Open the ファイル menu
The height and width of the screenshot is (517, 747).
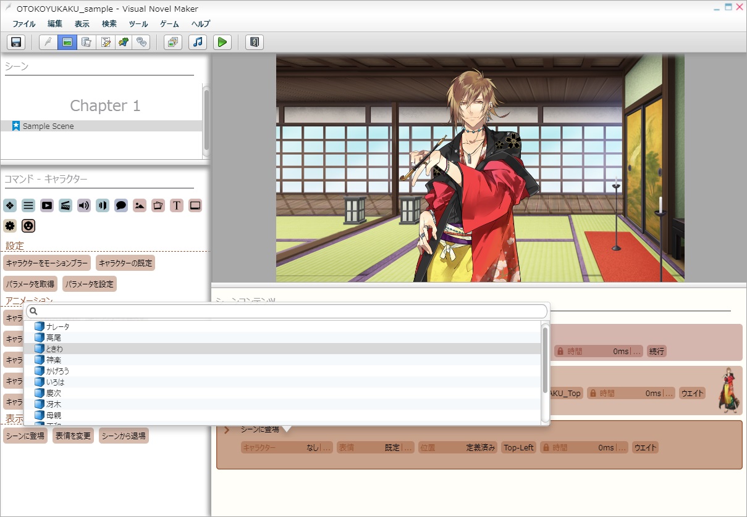(24, 24)
